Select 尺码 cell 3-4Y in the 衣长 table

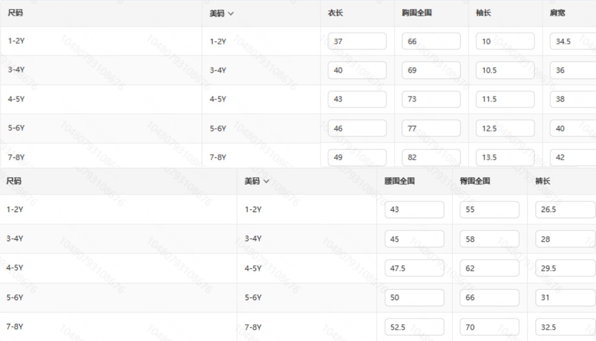(x=16, y=70)
